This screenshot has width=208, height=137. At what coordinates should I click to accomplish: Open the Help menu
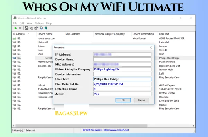[x=49, y=23]
